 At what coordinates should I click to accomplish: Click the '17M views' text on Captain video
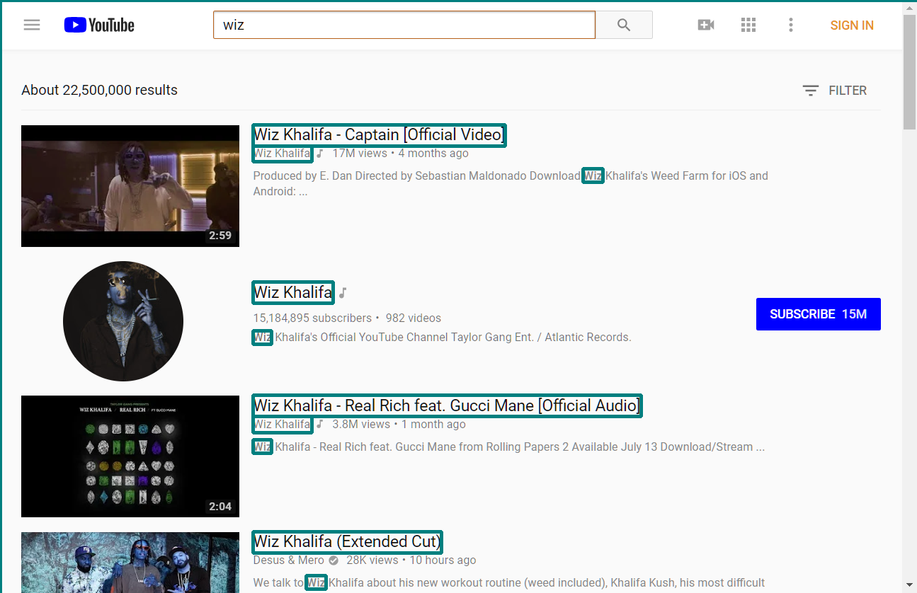point(360,154)
